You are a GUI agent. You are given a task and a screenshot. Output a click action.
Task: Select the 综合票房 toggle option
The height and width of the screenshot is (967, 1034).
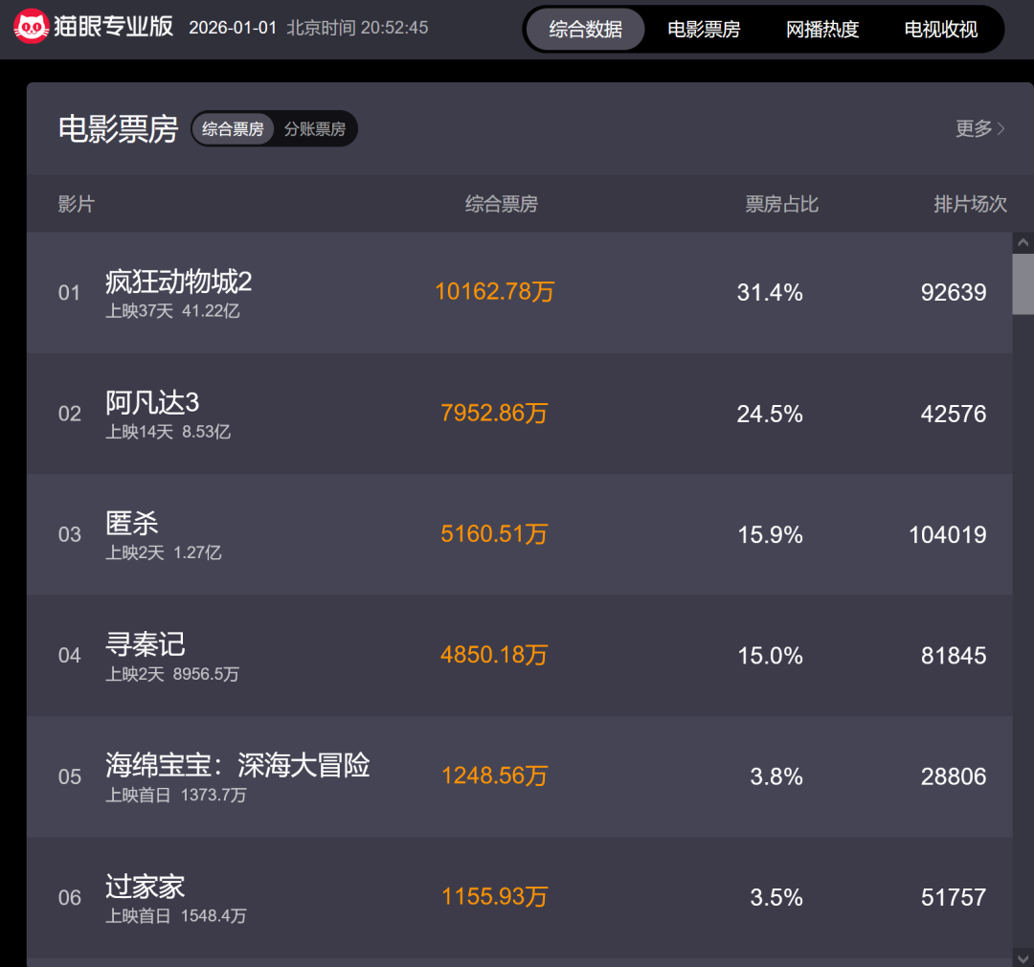pos(233,129)
